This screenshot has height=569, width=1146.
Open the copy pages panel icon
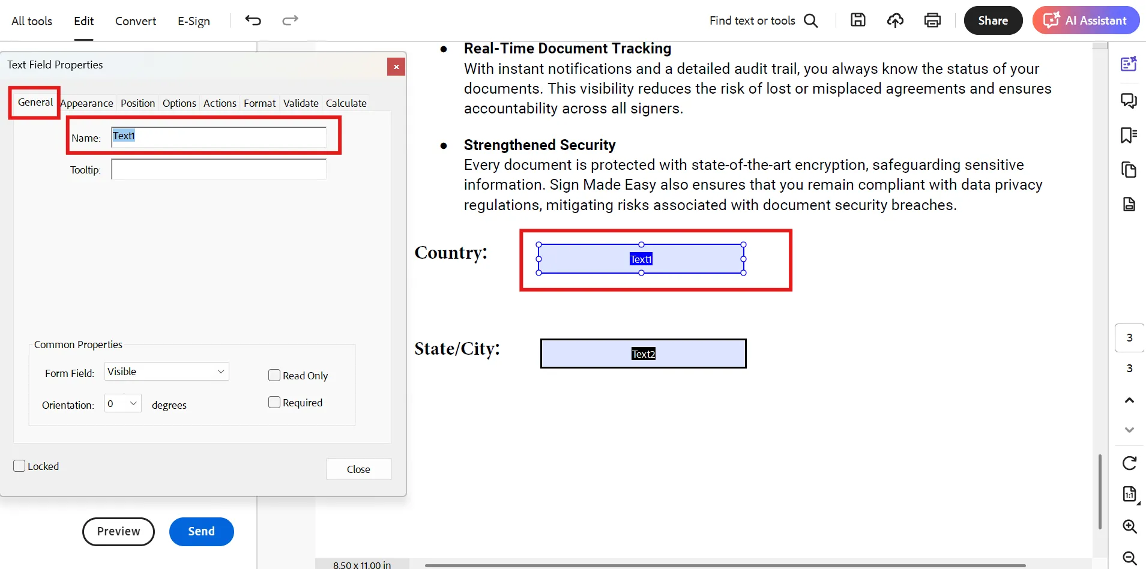(x=1129, y=170)
